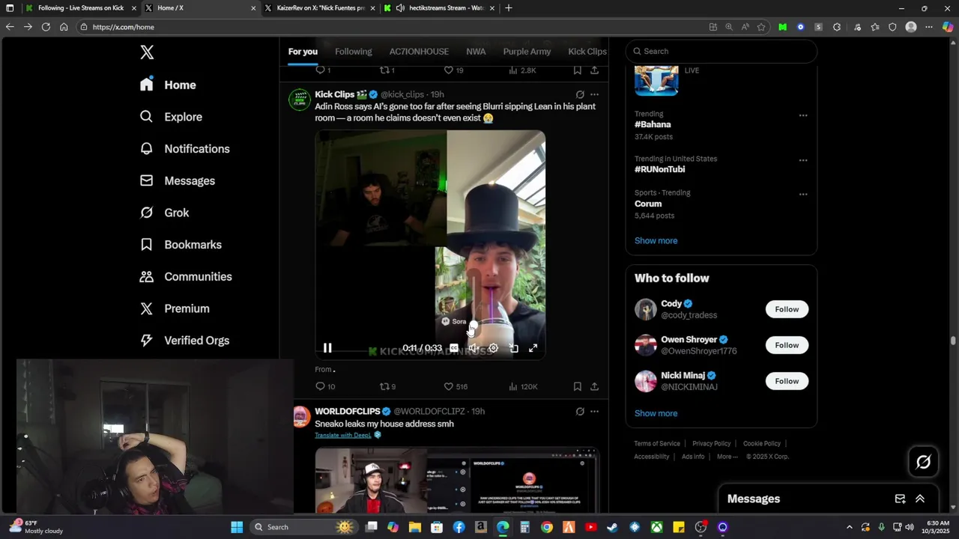Show more Who to follow suggestions
This screenshot has height=539, width=959.
tap(656, 413)
